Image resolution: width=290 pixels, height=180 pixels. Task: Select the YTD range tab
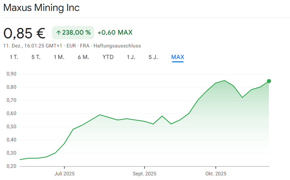[108, 57]
